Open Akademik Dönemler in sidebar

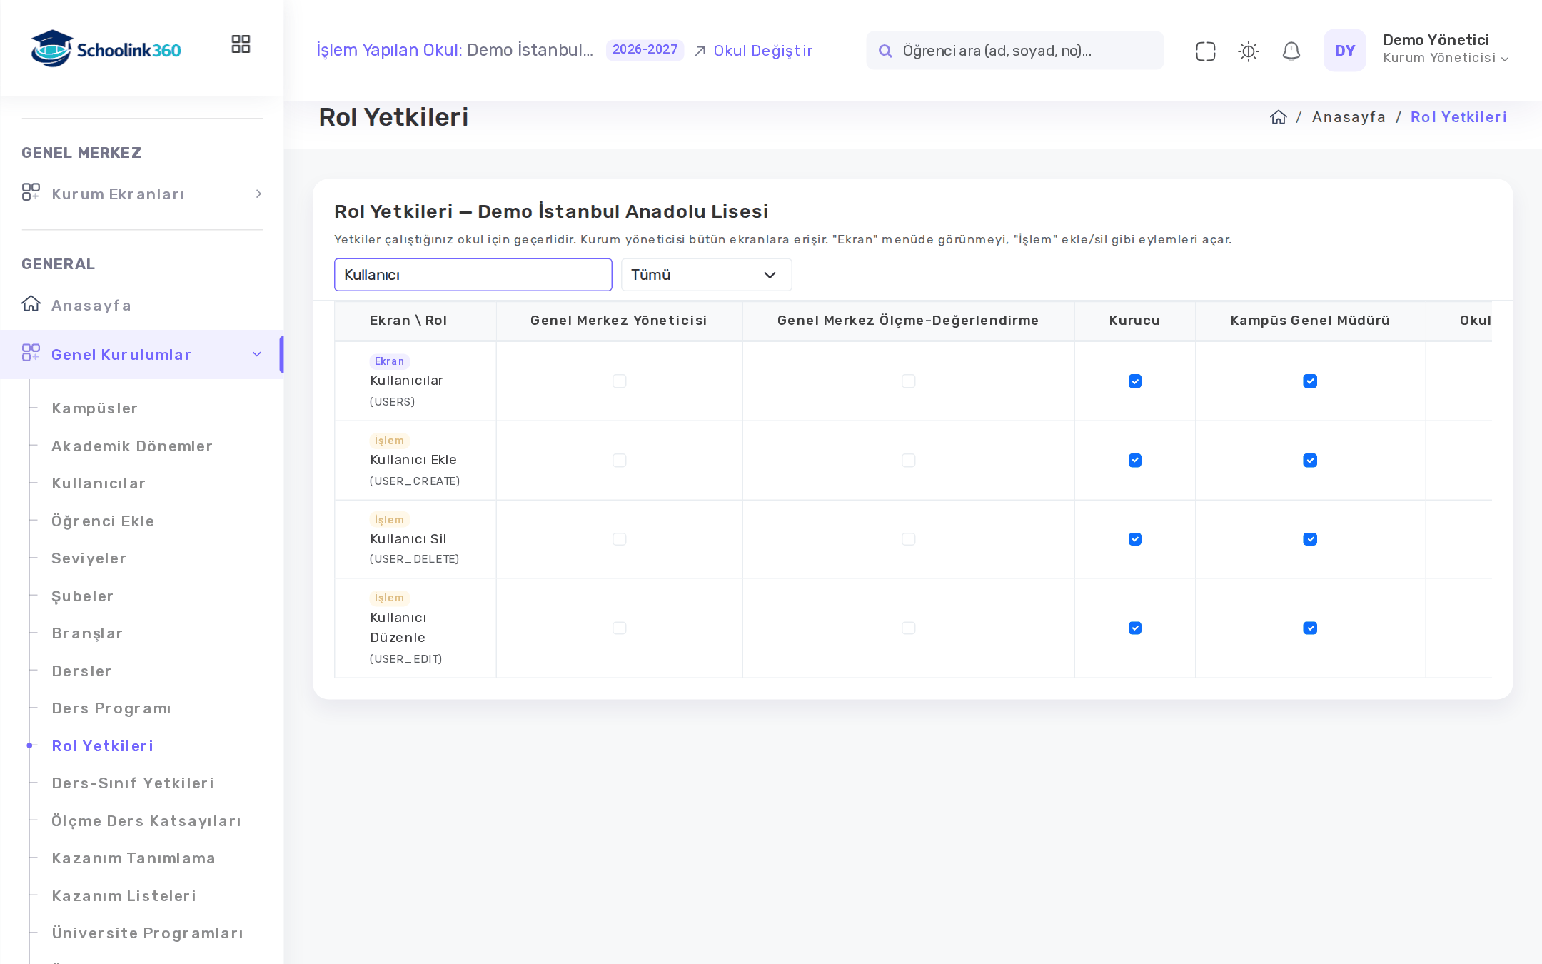132,446
